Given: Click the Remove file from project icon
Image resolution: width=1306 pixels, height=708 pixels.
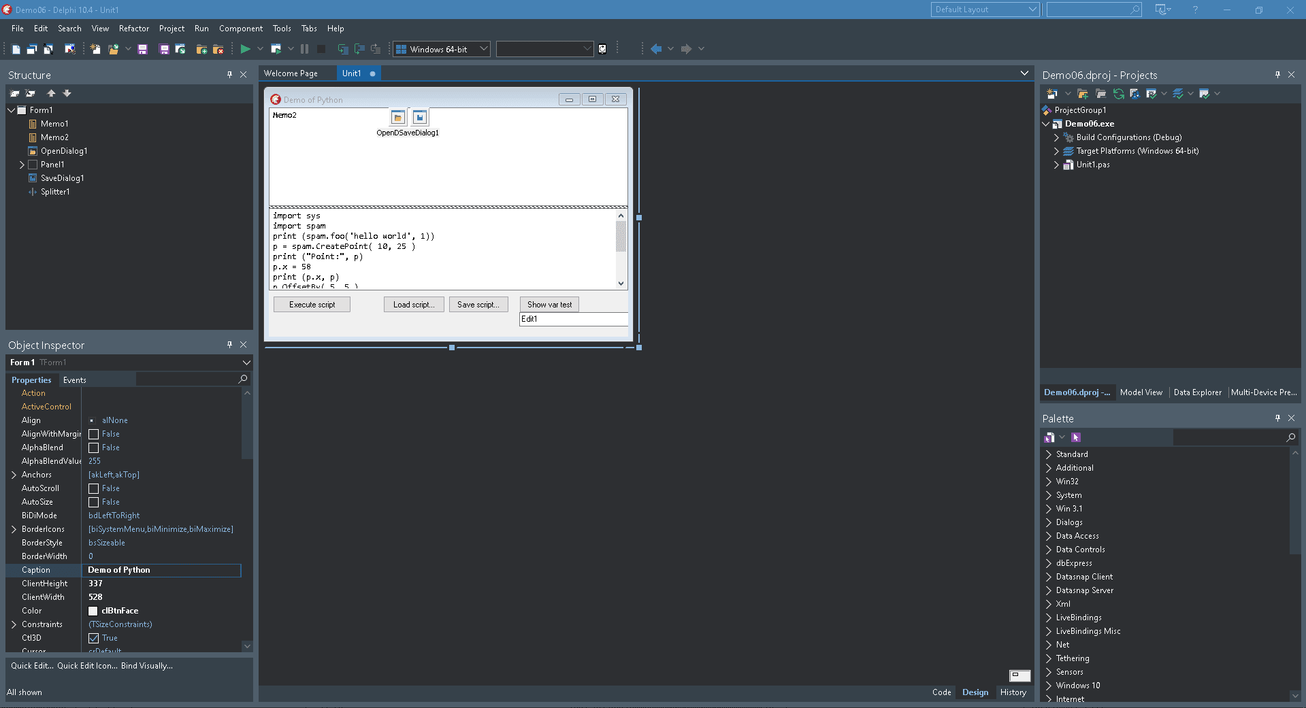Looking at the screenshot, I should 218,49.
